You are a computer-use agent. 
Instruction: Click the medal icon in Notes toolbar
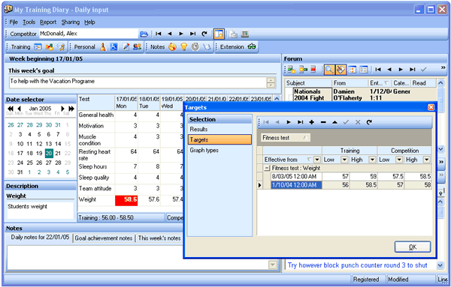(195, 46)
